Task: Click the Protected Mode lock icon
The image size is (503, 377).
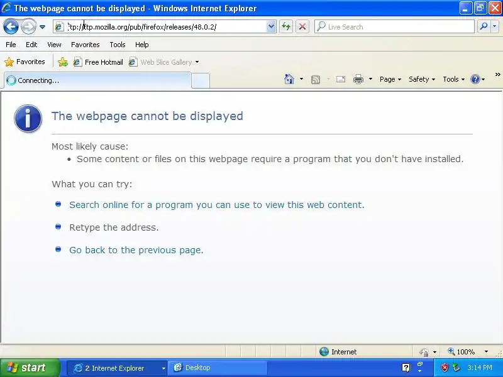Action: pos(423,352)
